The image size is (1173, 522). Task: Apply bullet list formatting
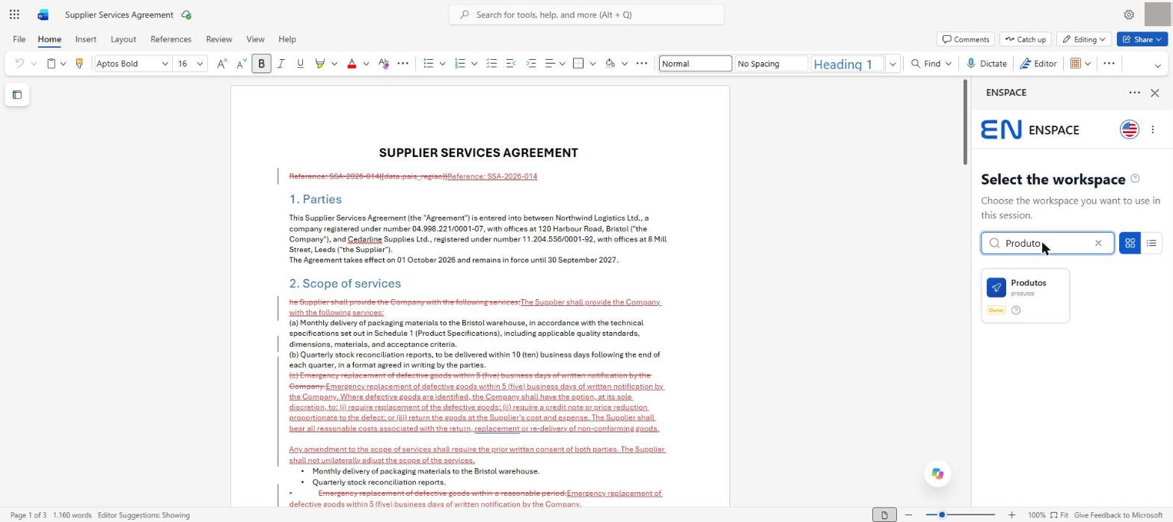429,64
